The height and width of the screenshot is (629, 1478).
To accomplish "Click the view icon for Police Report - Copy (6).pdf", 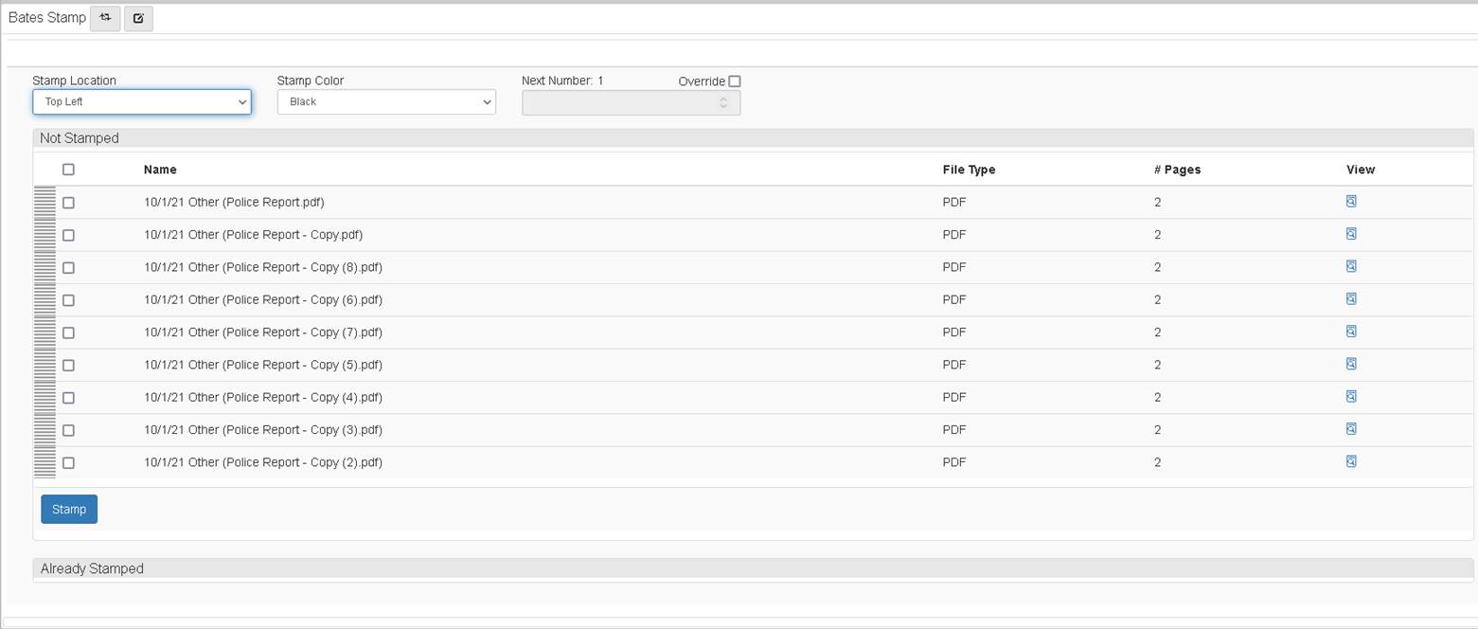I will tap(1351, 299).
